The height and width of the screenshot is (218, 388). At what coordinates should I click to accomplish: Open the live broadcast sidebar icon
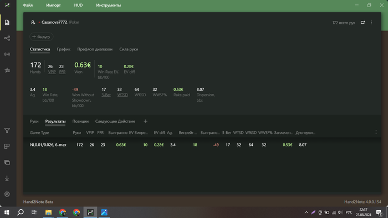pyautogui.click(x=7, y=54)
